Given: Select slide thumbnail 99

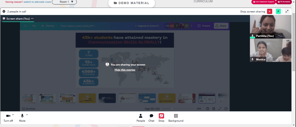Looking at the screenshot, I should [x=167, y=98].
